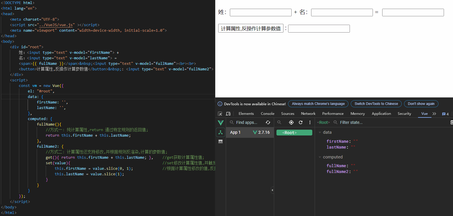Click the meta name="viewport" code line
The width and height of the screenshot is (453, 216).
click(88, 30)
